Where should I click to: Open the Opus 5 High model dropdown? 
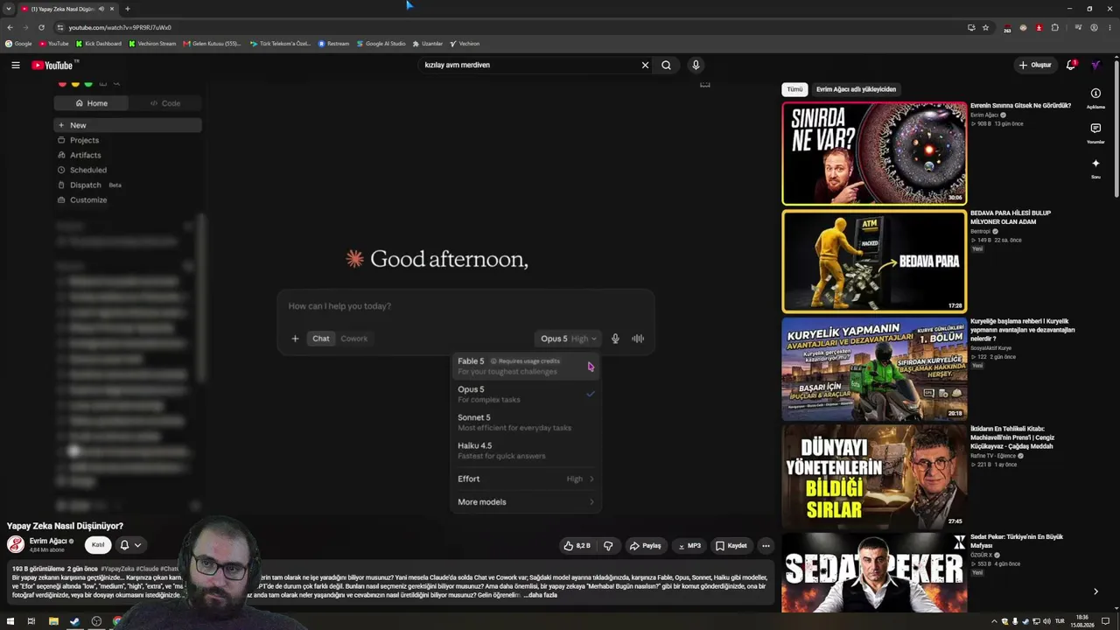pos(569,339)
